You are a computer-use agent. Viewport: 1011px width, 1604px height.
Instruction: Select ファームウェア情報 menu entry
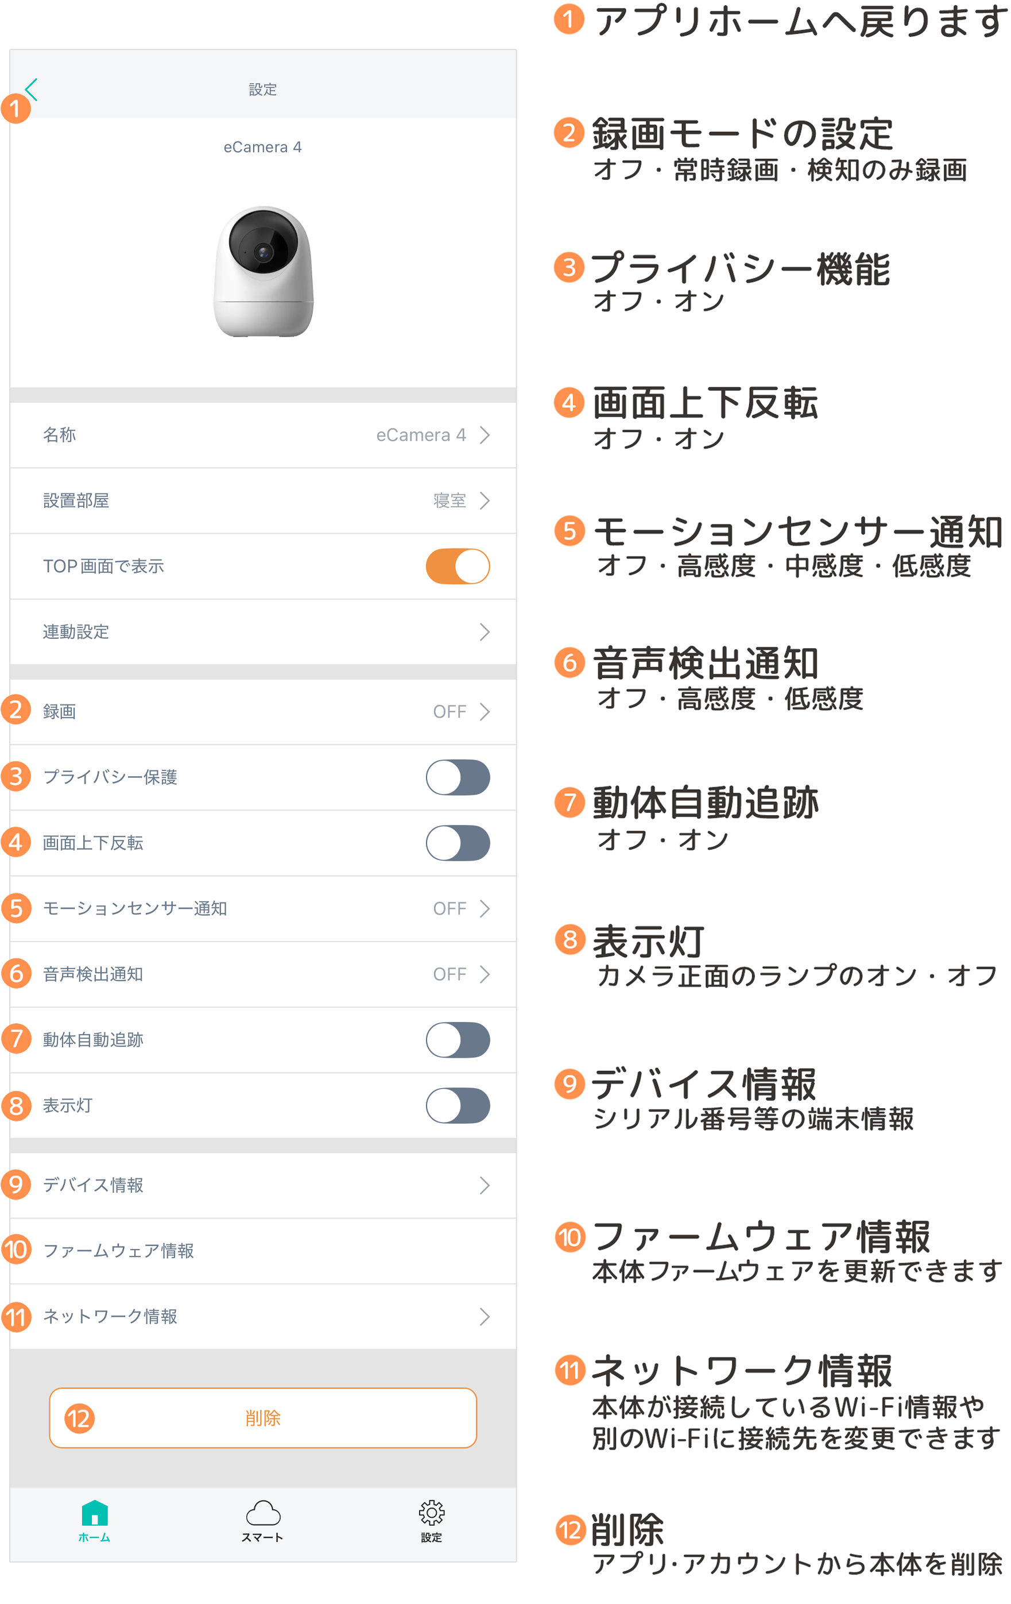(263, 1251)
